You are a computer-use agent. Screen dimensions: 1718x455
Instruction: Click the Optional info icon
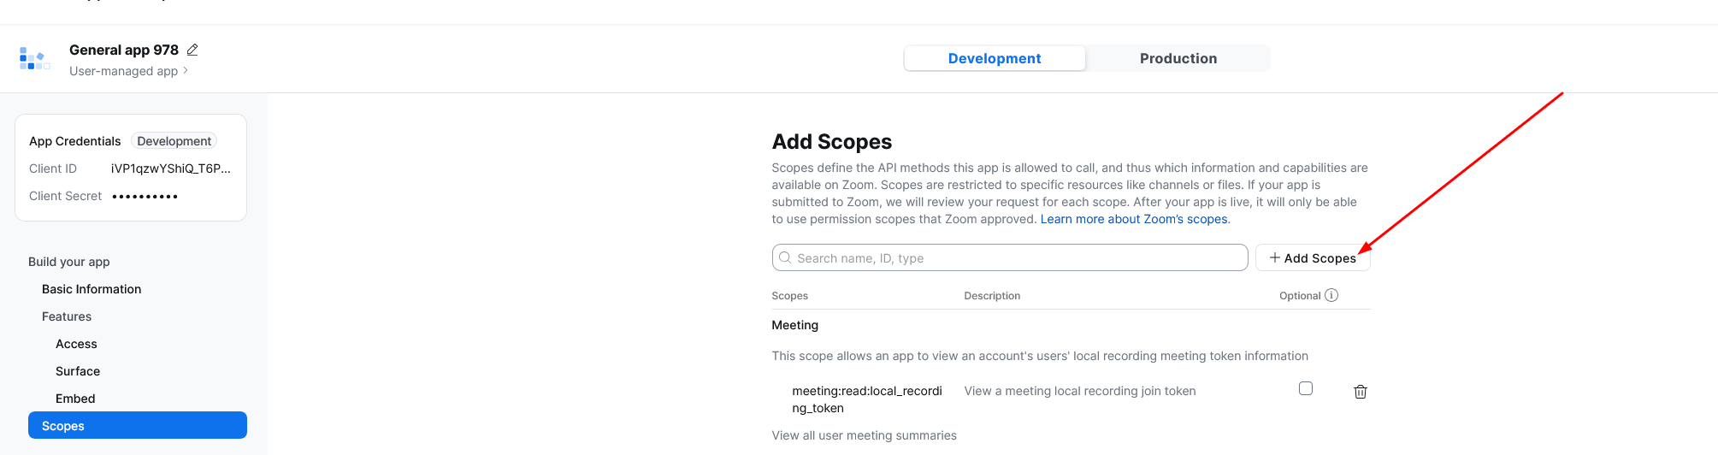(x=1331, y=295)
